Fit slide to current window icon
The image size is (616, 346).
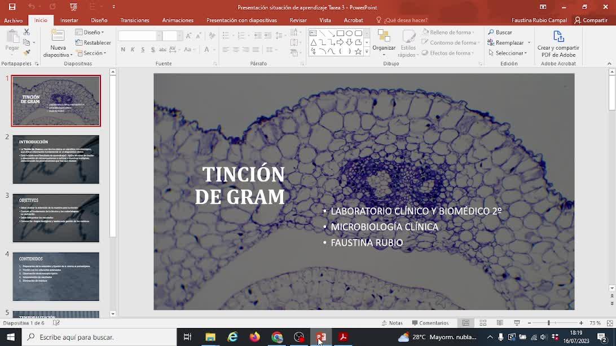[609, 323]
